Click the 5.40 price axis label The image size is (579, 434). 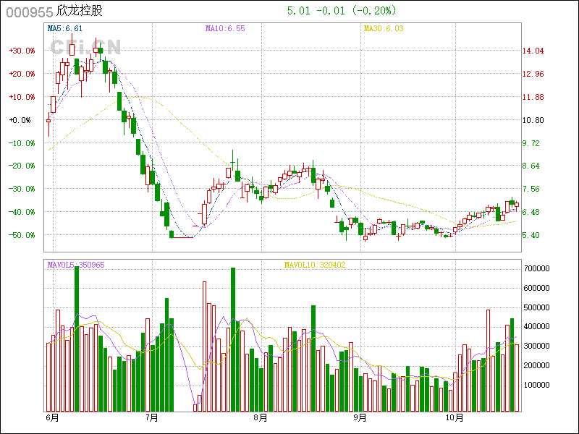tap(531, 235)
